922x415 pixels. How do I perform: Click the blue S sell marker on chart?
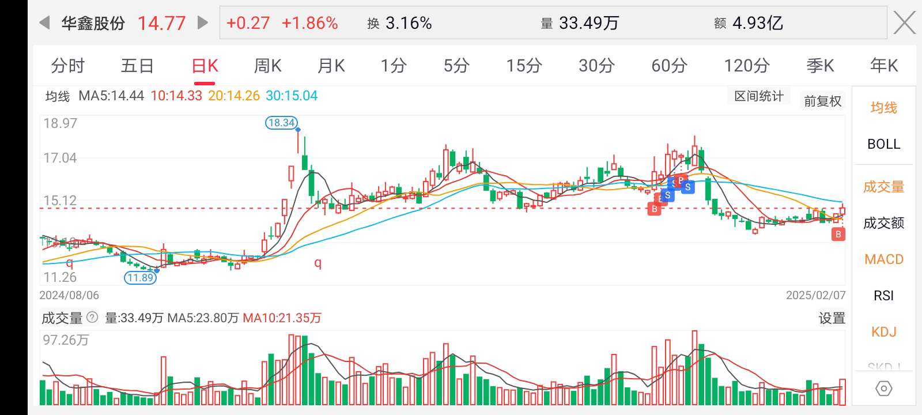pyautogui.click(x=687, y=187)
